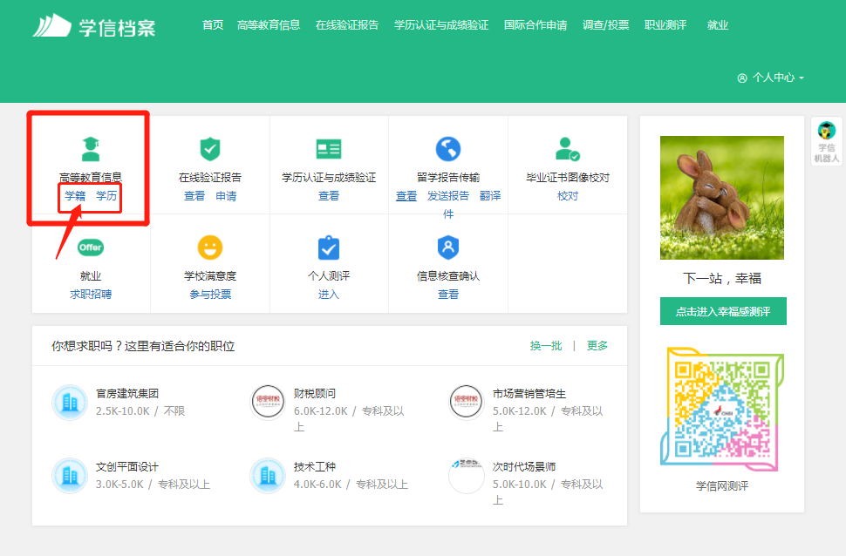Open 职业测评 menu item
Viewport: 846px width, 556px height.
pyautogui.click(x=665, y=25)
